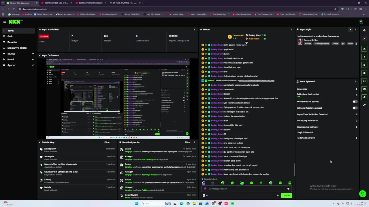
Task: Click the stream preview thumbnail
Action: pos(118,99)
